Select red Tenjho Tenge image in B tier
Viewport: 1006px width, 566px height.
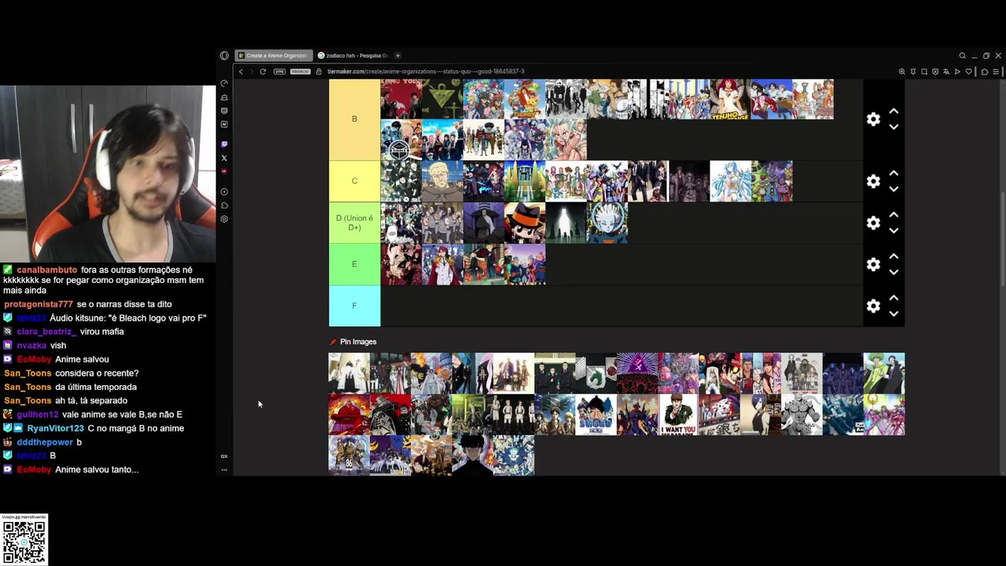[729, 99]
